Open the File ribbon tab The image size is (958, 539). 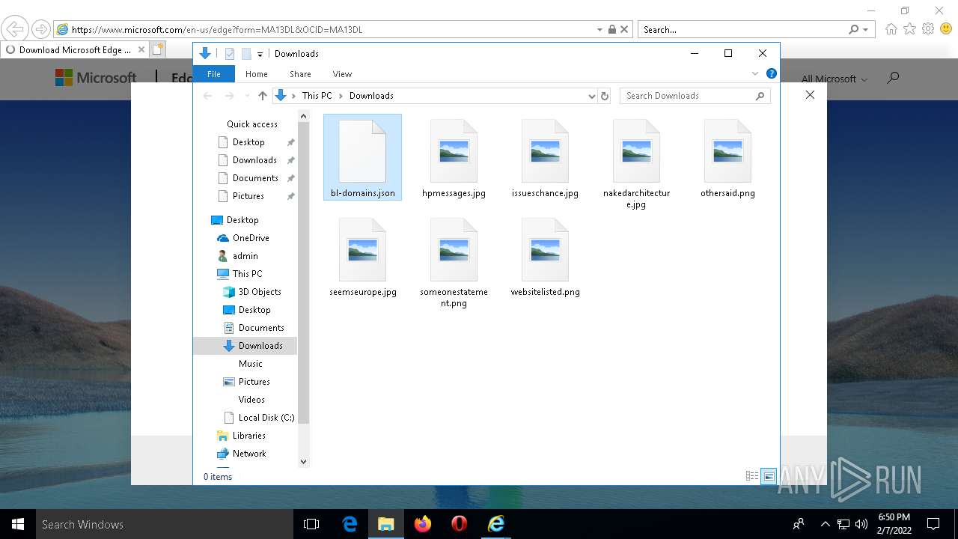pyautogui.click(x=214, y=74)
